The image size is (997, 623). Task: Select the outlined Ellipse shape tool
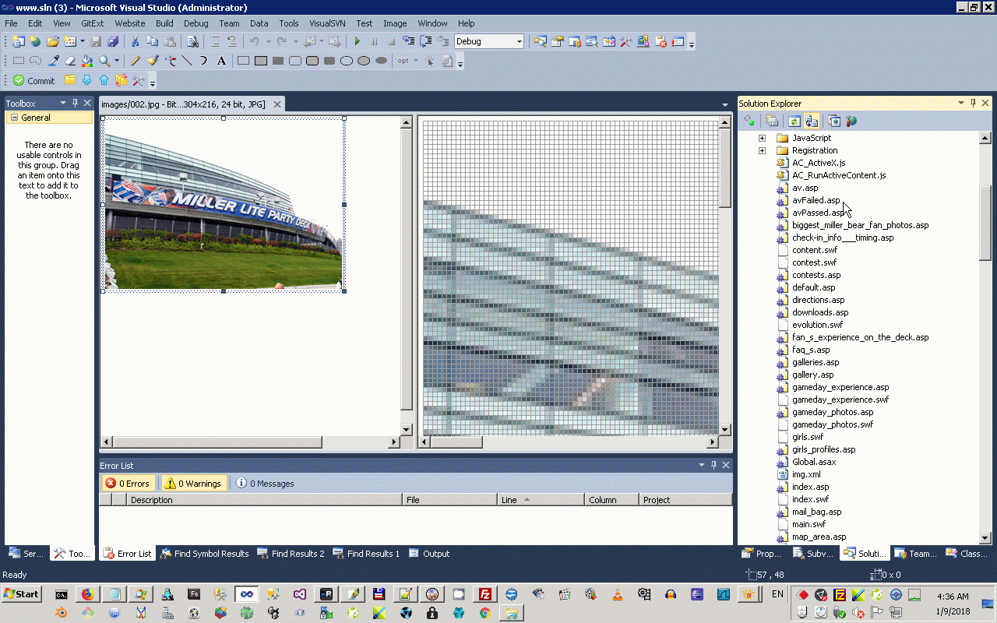coord(347,61)
